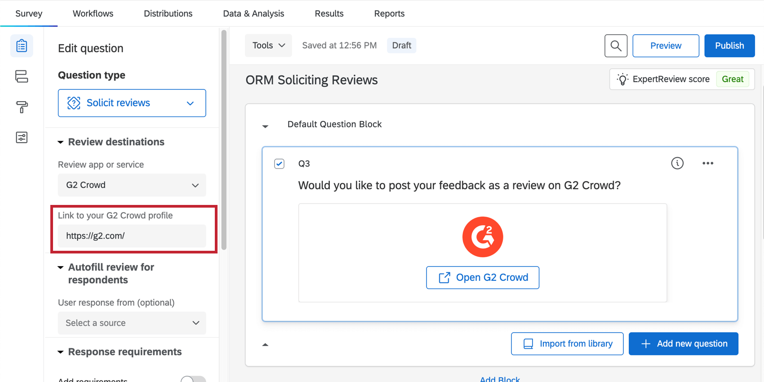Click the Default Question Block title

pyautogui.click(x=334, y=124)
